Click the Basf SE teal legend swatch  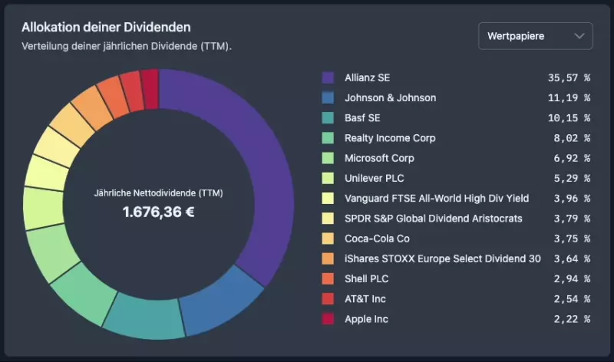[328, 118]
